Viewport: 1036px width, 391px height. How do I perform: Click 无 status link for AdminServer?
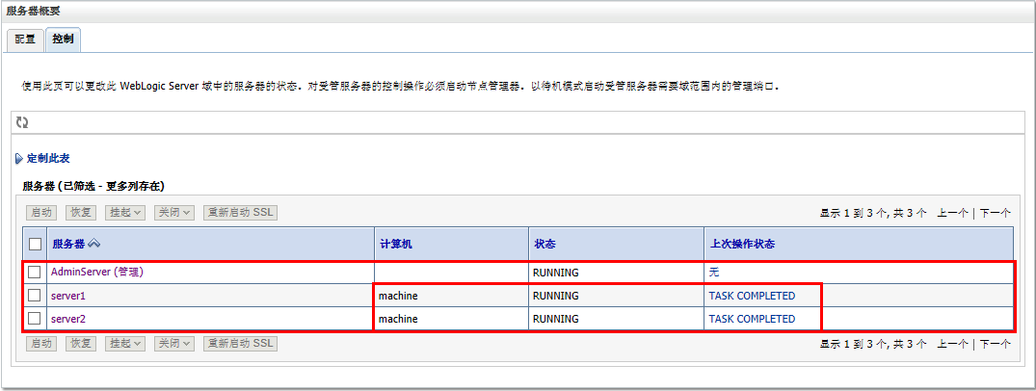click(x=713, y=273)
